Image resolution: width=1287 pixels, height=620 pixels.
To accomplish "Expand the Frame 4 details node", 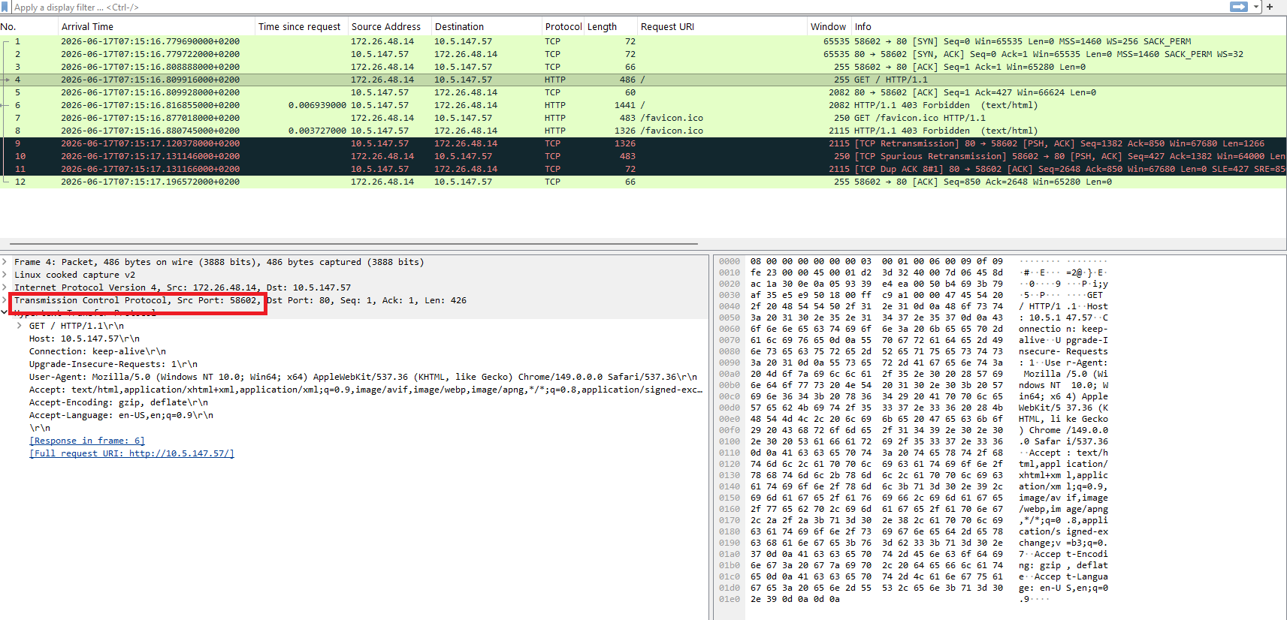I will click(x=5, y=262).
